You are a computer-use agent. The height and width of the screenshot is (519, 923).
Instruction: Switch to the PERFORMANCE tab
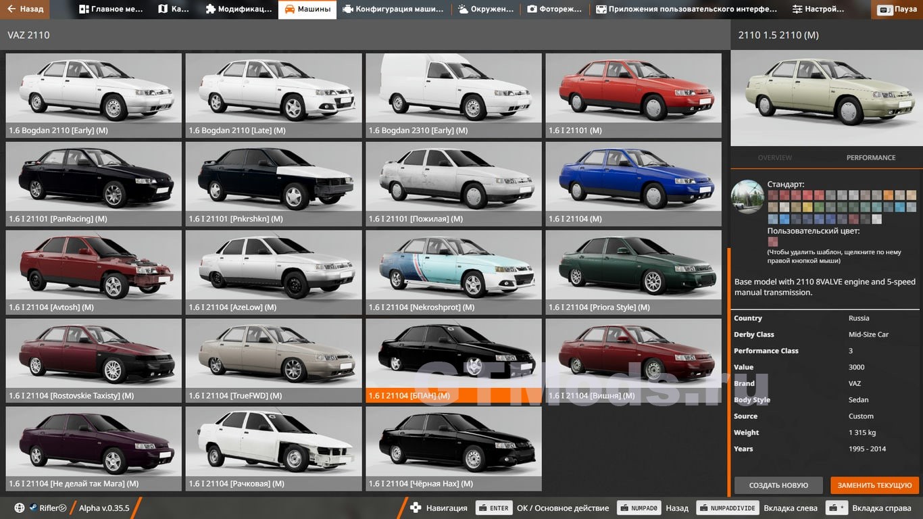[x=871, y=157]
